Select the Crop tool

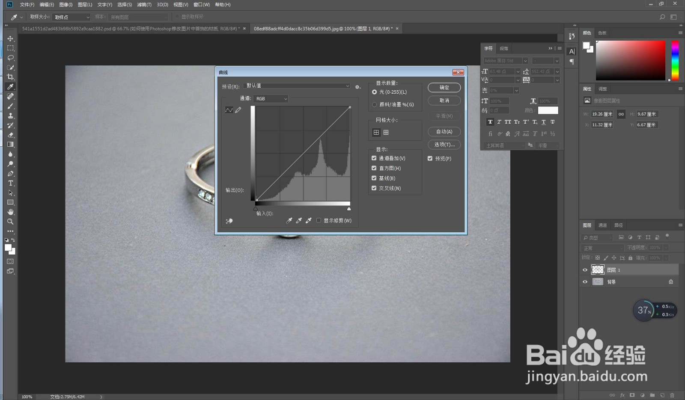(x=10, y=77)
